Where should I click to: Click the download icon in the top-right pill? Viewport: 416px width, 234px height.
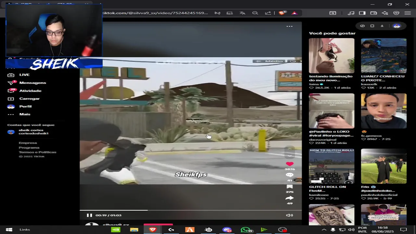[382, 26]
